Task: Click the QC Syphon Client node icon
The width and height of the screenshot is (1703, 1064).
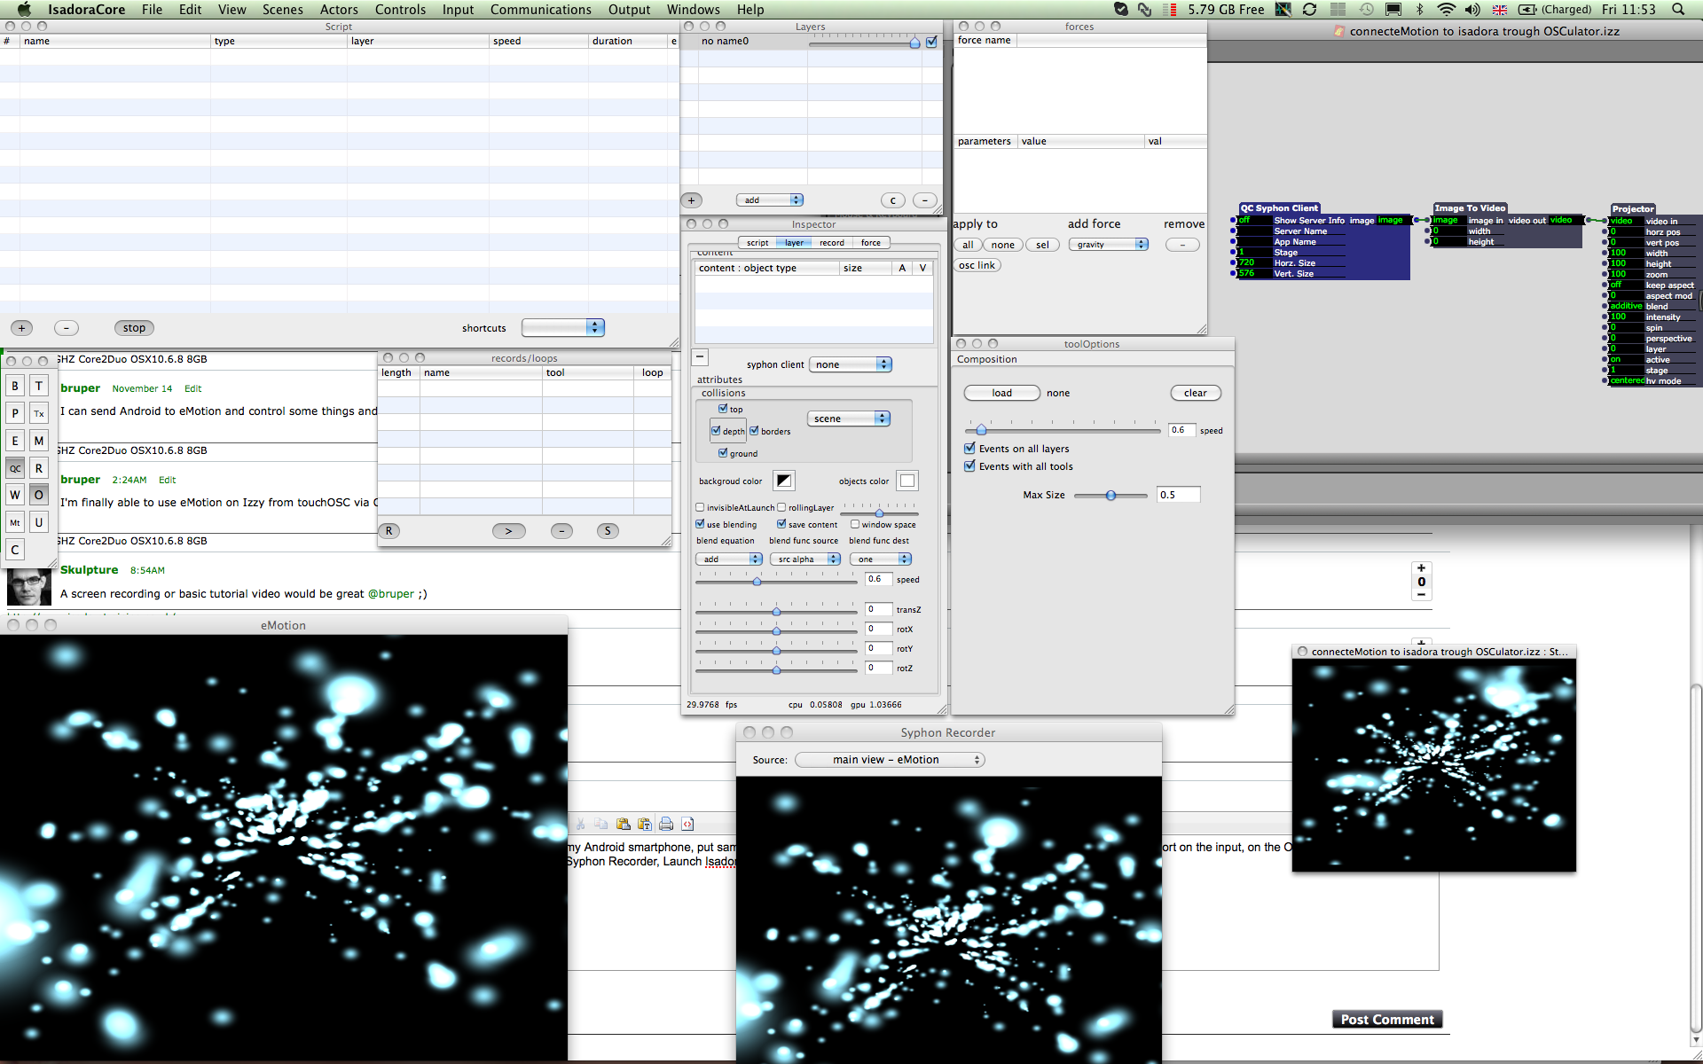Action: point(1285,208)
